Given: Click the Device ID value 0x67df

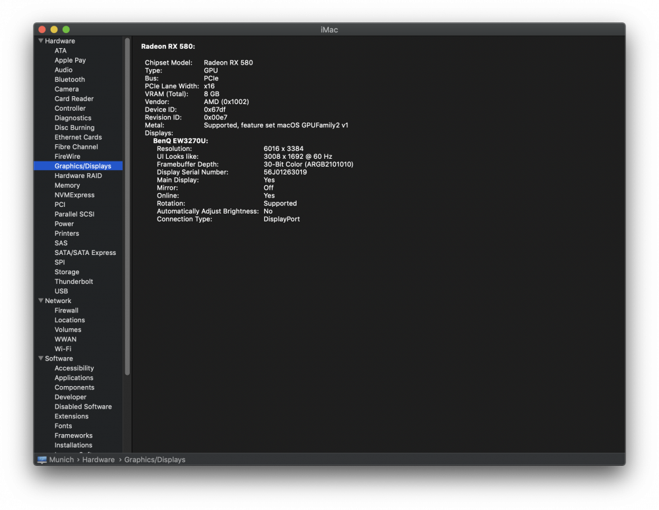Looking at the screenshot, I should click(x=215, y=109).
